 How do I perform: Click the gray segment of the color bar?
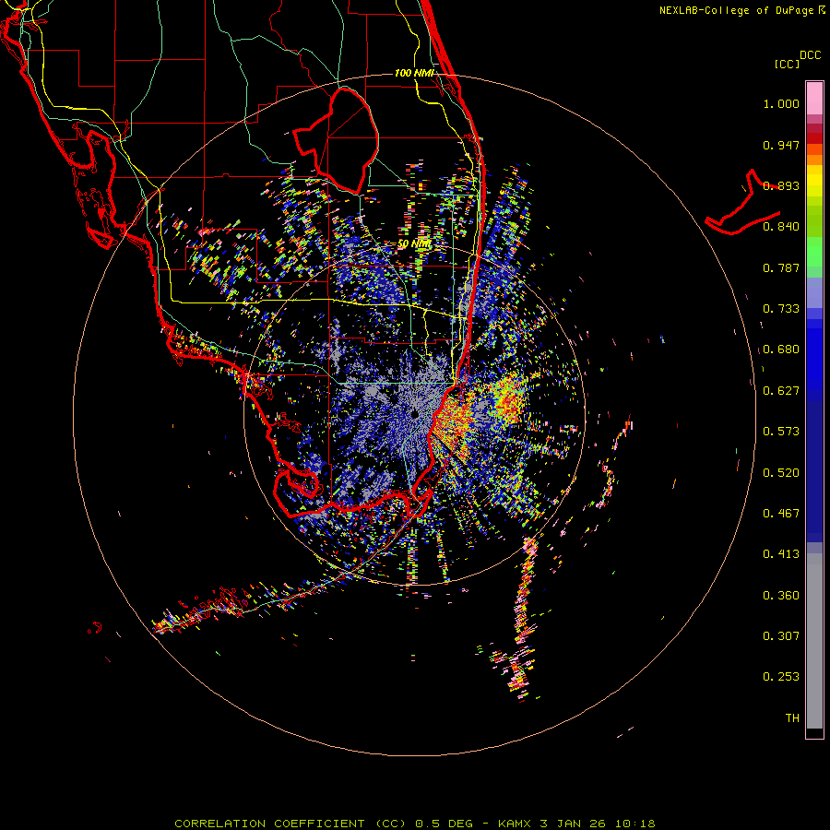[x=814, y=641]
